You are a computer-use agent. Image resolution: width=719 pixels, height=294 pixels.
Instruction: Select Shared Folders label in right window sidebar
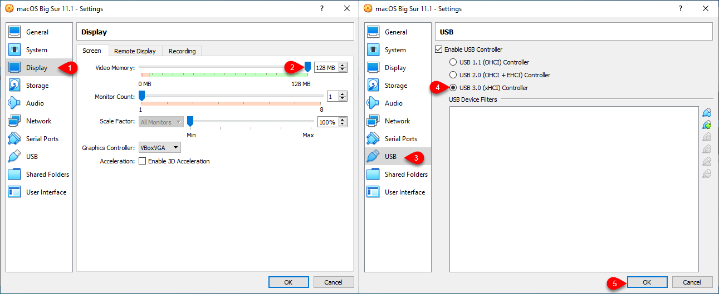point(406,175)
